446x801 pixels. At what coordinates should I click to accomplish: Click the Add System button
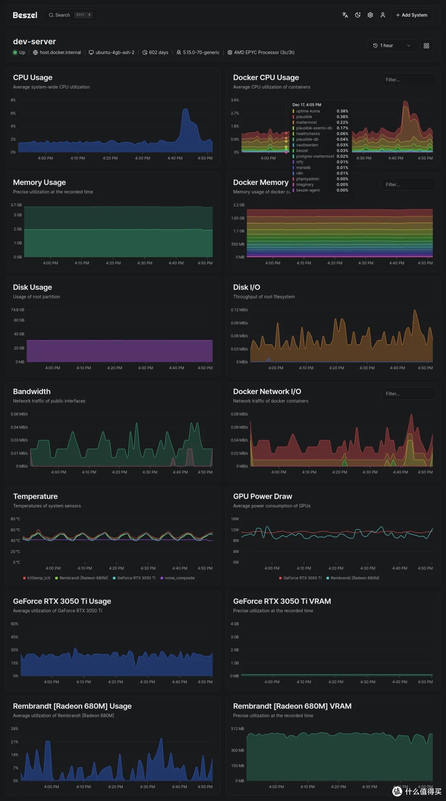(x=412, y=15)
